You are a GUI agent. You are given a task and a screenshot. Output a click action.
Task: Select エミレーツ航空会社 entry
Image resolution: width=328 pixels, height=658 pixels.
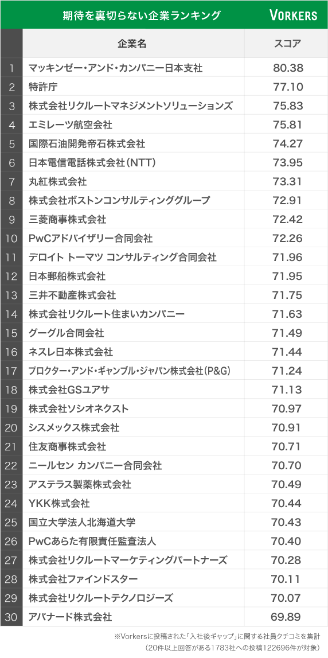coord(71,124)
